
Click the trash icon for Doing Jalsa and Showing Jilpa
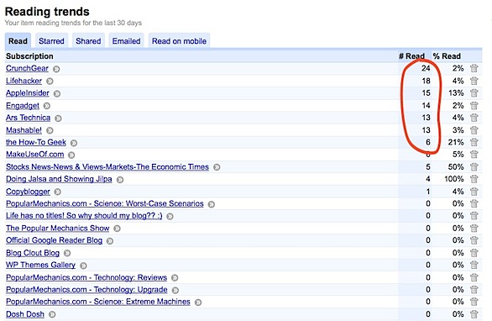(x=474, y=179)
